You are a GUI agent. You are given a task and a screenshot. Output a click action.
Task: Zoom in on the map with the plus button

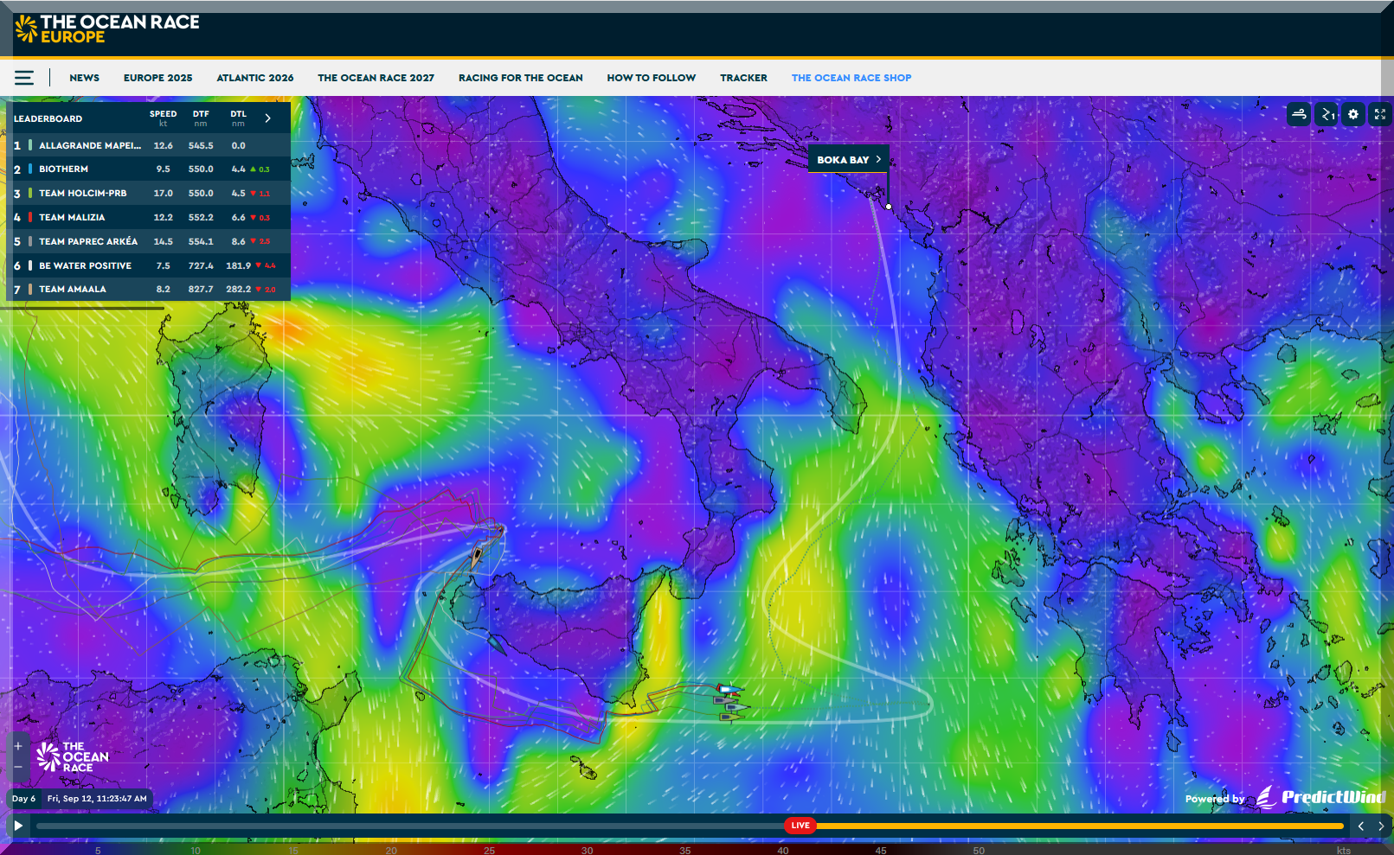tap(18, 745)
